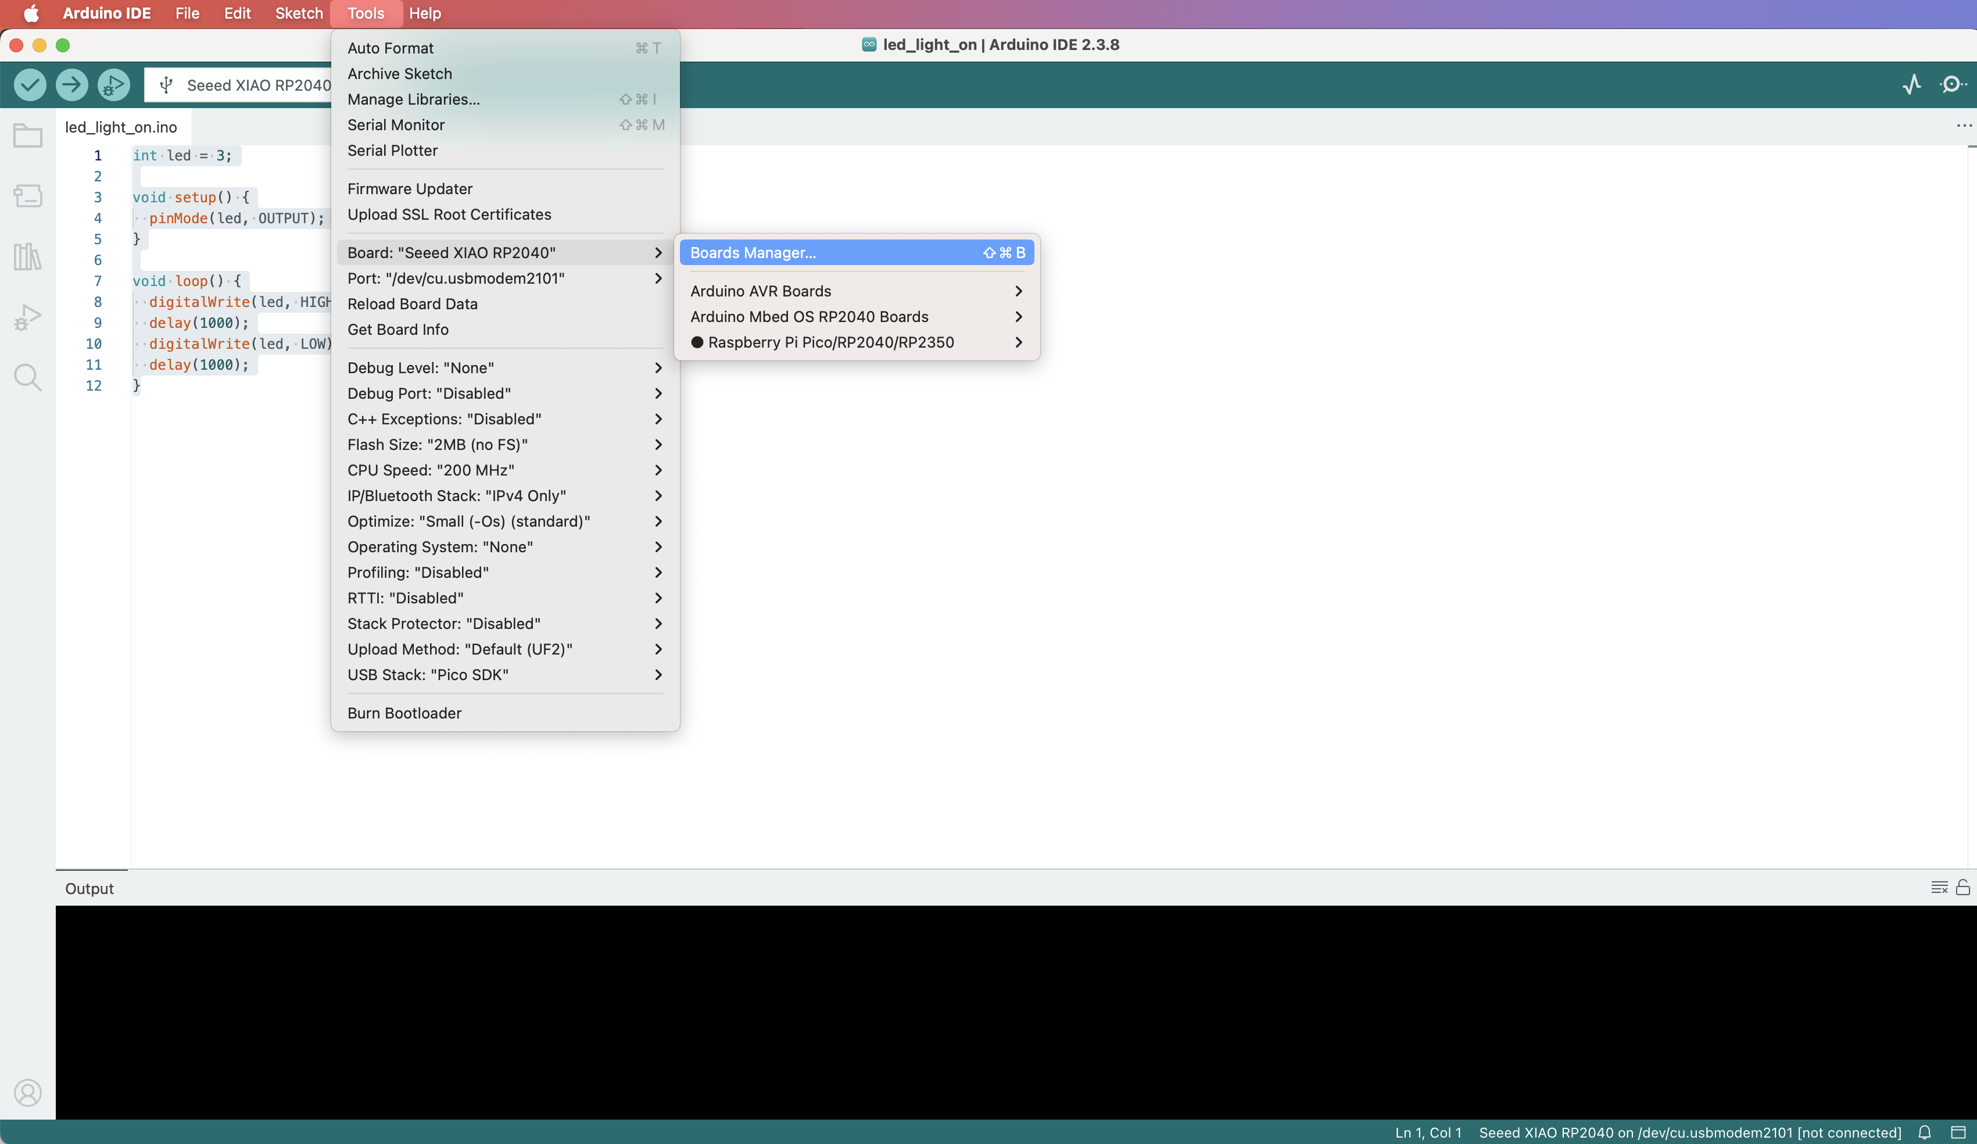Click Get Board Info
This screenshot has height=1144, width=1977.
pyautogui.click(x=397, y=330)
